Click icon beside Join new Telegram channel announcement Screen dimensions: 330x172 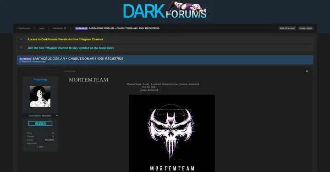point(21,48)
